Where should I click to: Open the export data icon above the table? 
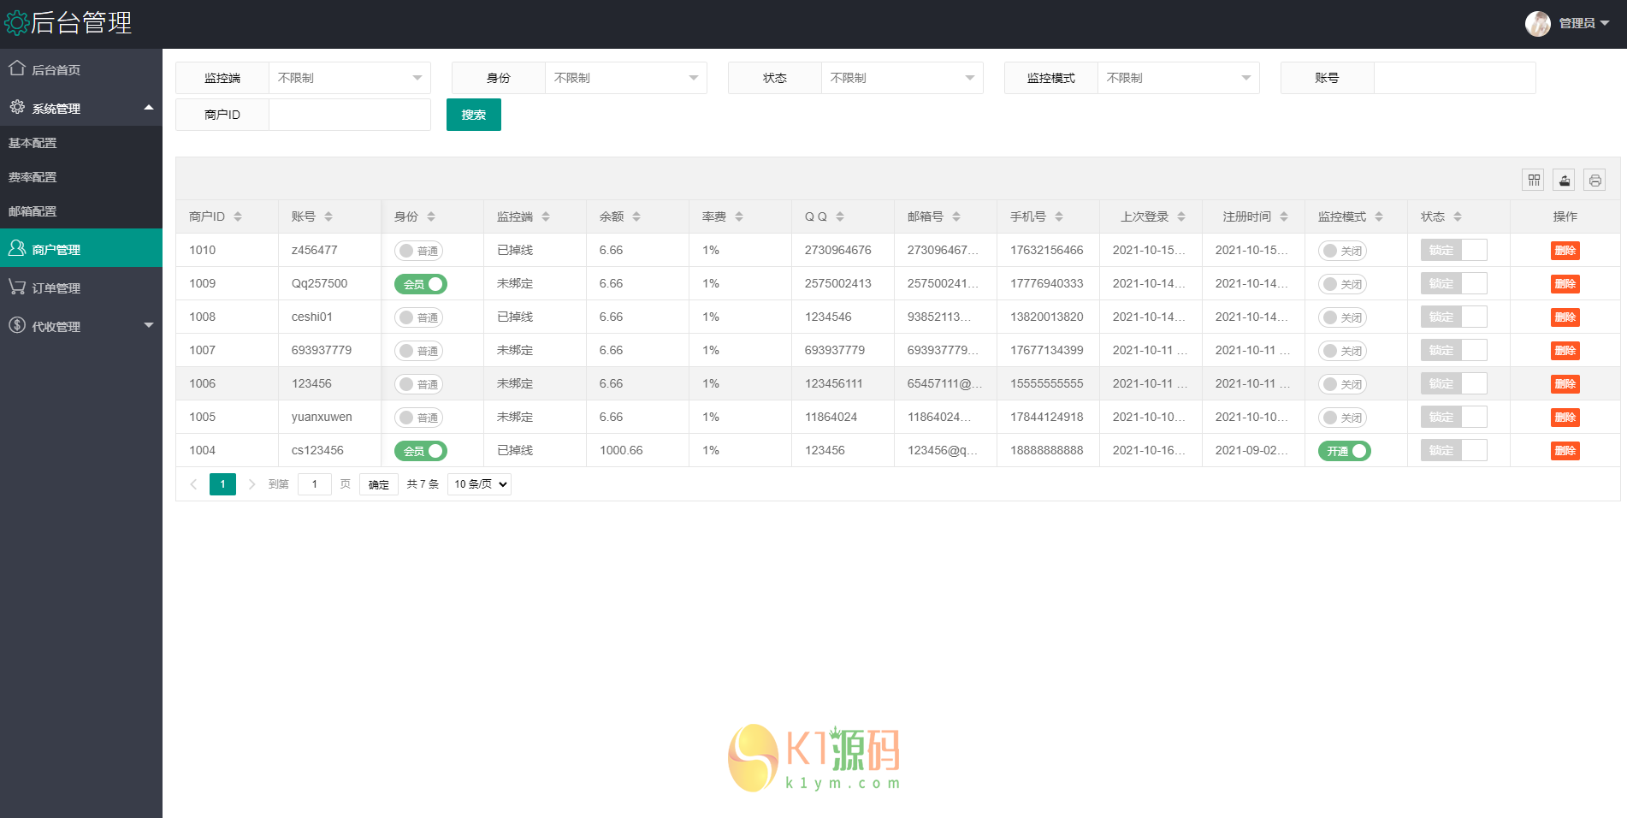[x=1565, y=180]
